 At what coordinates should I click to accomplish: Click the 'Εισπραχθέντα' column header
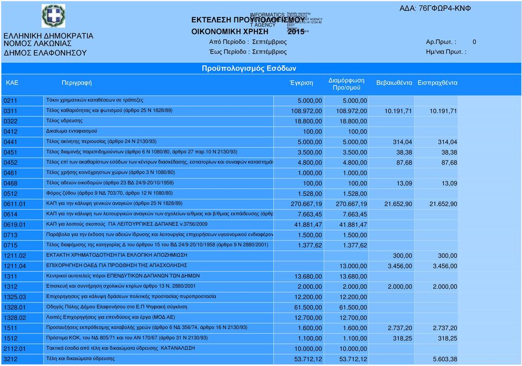point(437,83)
